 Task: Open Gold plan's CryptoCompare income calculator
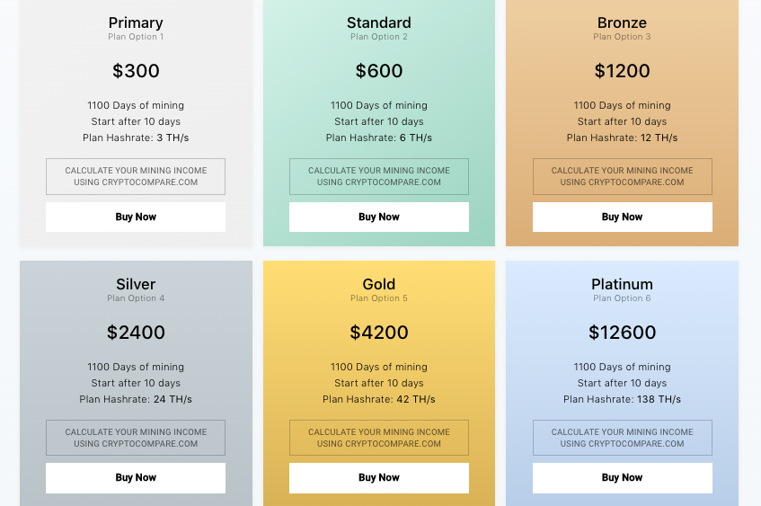click(x=378, y=438)
